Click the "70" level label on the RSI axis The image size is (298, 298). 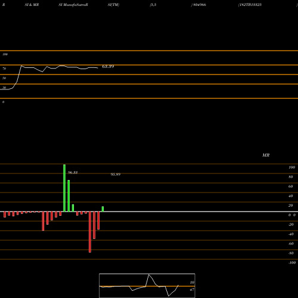(x=4, y=69)
